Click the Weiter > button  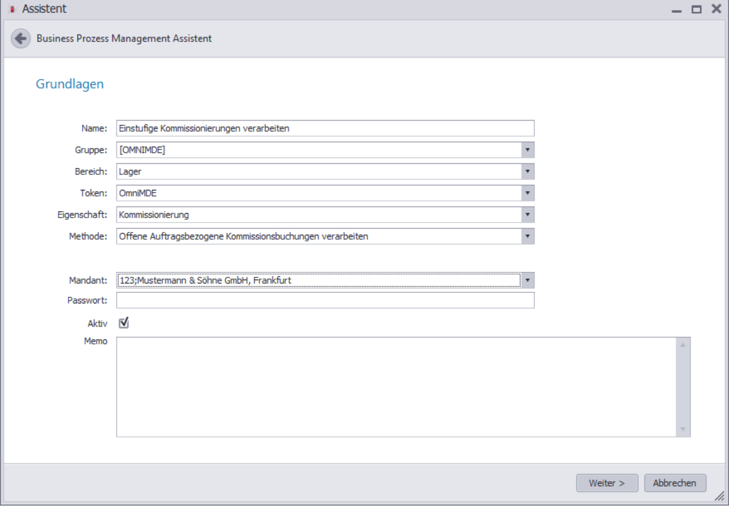coord(607,483)
